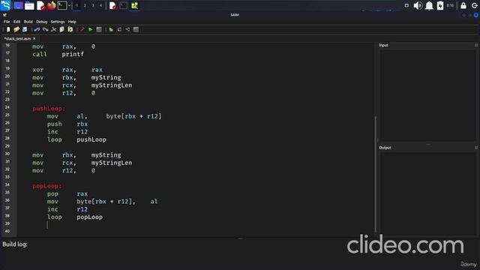Click line number 36 in the gutter

tap(7, 200)
